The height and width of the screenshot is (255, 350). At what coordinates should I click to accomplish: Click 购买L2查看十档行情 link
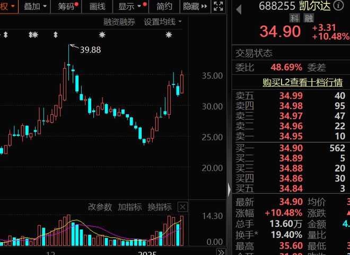302,82
